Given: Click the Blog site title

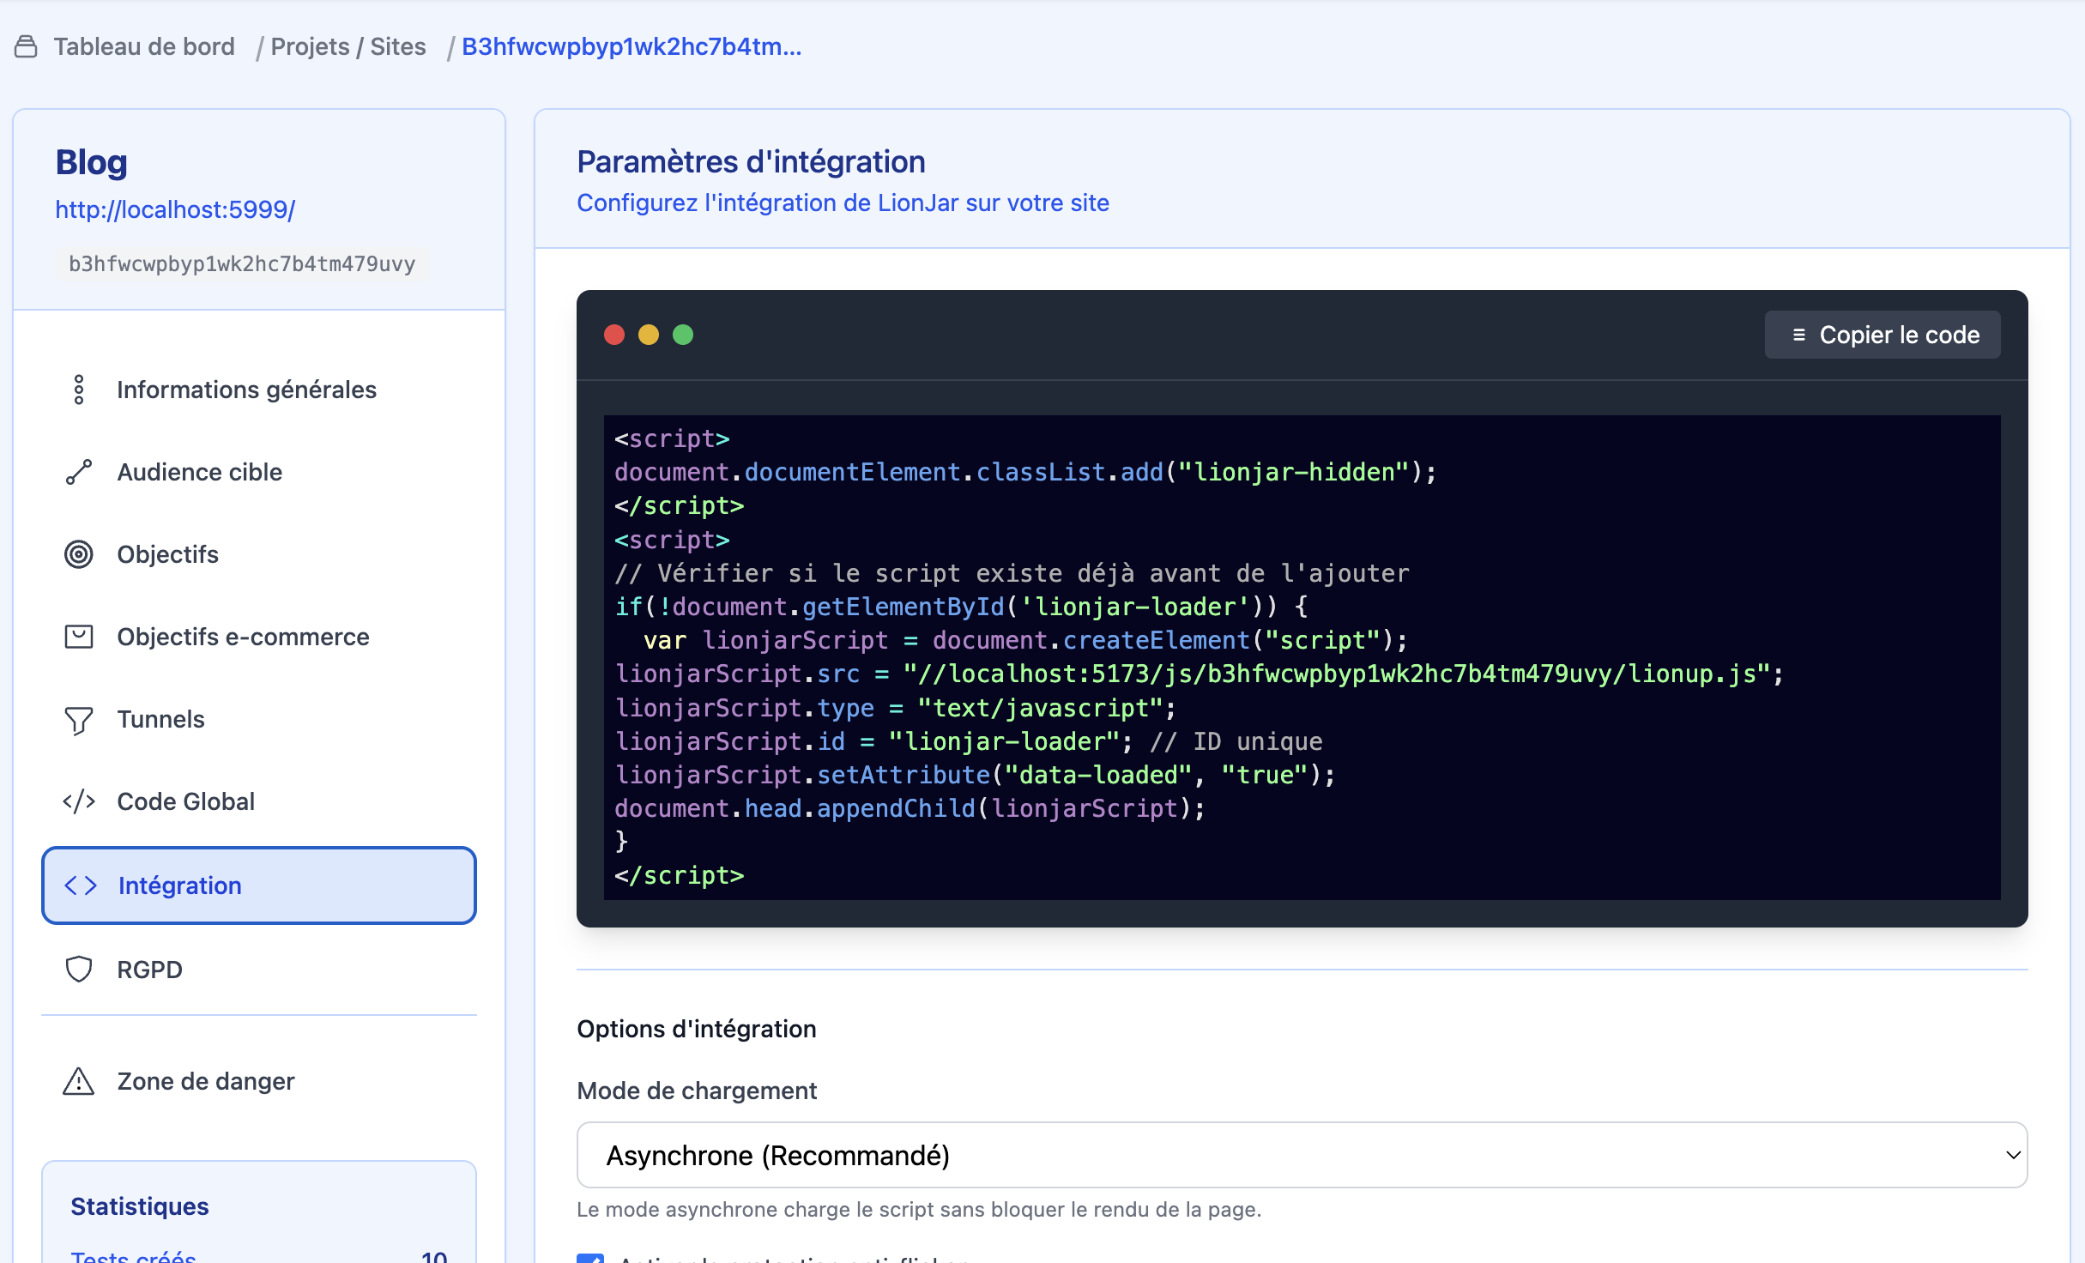Looking at the screenshot, I should 91,162.
